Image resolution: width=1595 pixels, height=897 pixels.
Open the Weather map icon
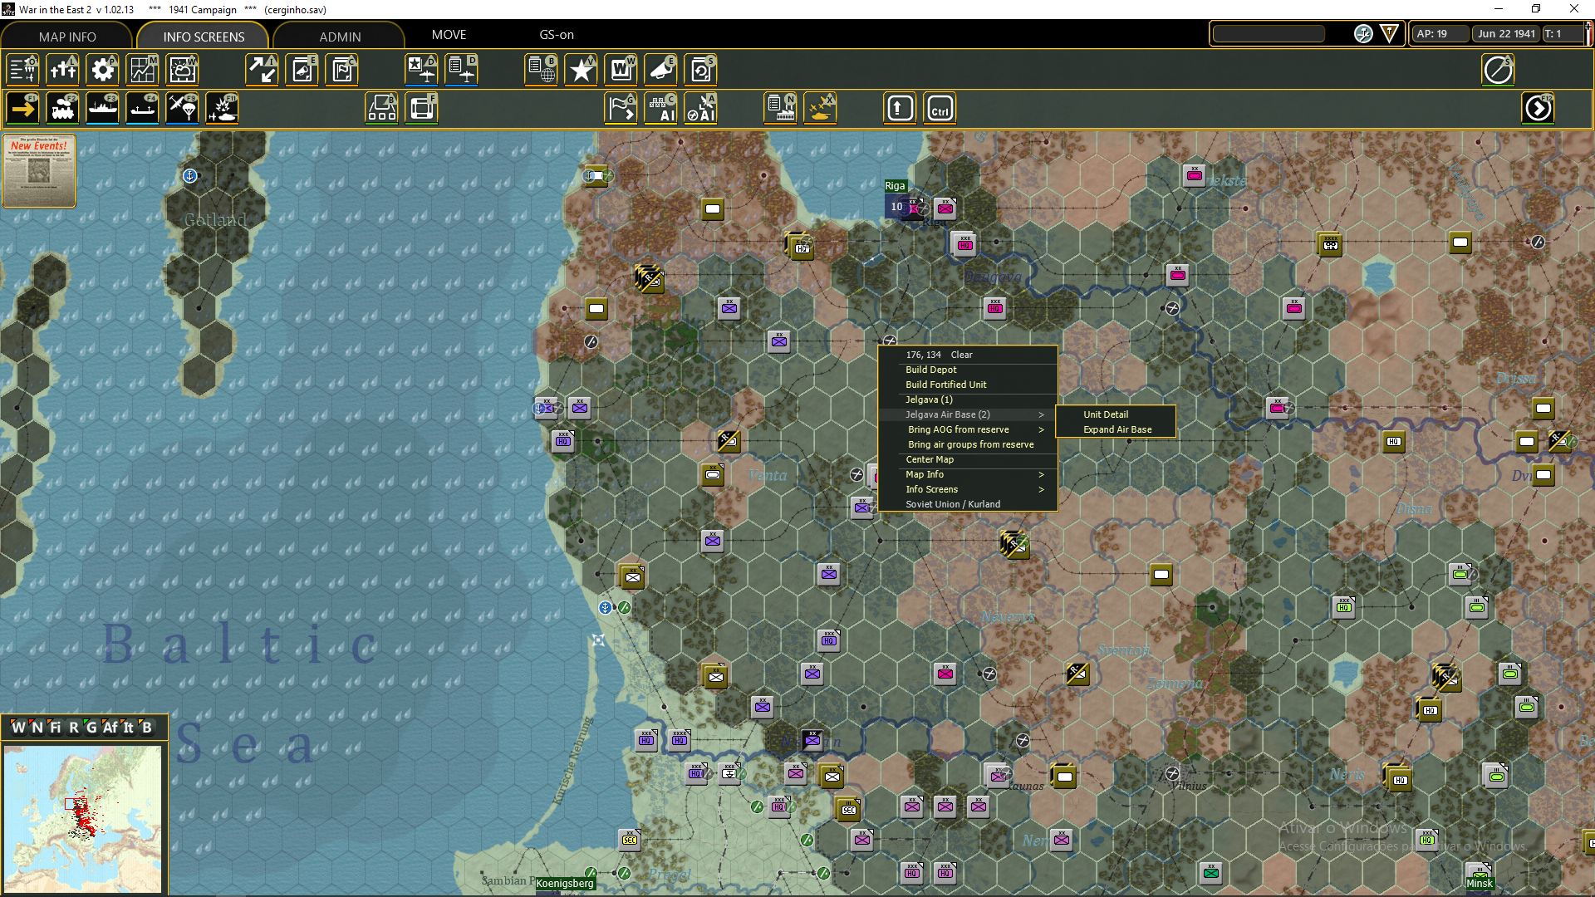click(x=183, y=70)
